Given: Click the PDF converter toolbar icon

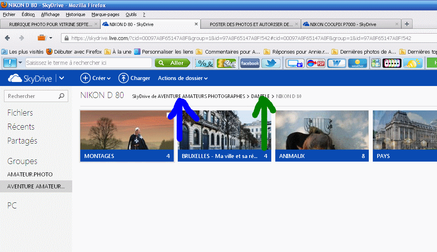Looking at the screenshot, I should (316, 63).
